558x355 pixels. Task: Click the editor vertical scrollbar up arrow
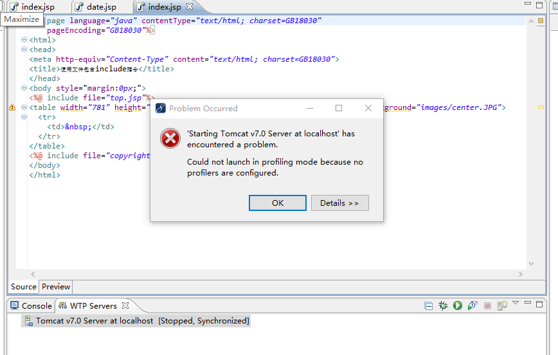click(531, 21)
